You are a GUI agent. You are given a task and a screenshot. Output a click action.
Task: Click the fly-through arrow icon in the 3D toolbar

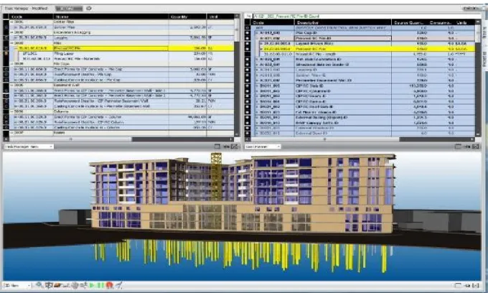coord(119,285)
